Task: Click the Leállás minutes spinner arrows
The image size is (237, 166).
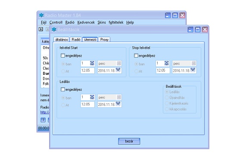Action: [92, 97]
